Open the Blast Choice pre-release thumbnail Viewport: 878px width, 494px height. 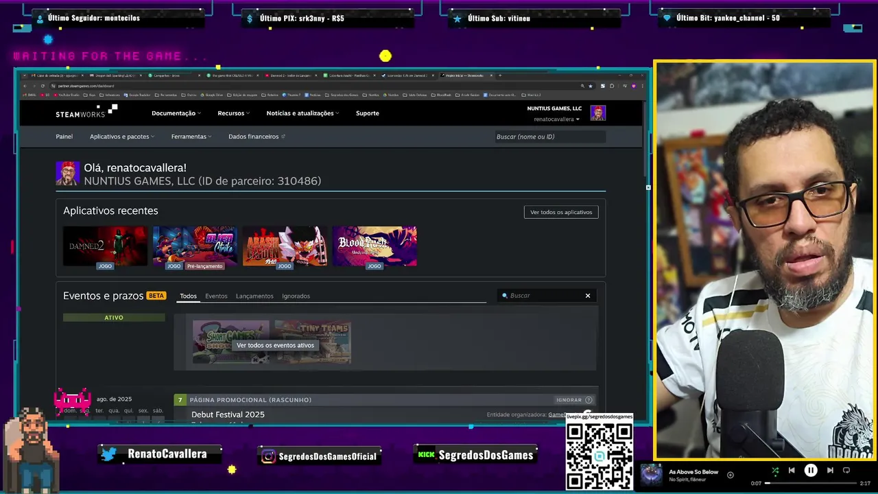pyautogui.click(x=195, y=246)
